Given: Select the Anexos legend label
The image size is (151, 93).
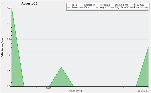Looking at the screenshot, I should [x=75, y=7].
